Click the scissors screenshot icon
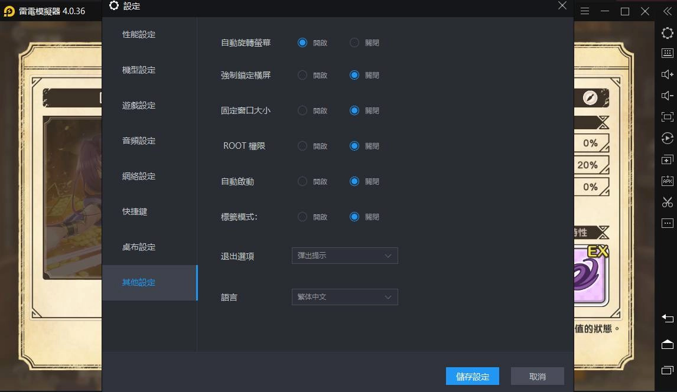677x392 pixels. click(x=667, y=202)
